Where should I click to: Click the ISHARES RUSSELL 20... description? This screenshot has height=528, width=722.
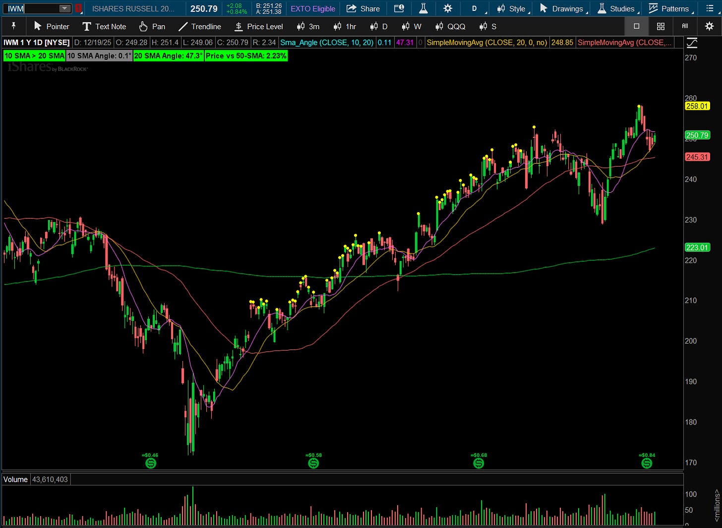click(133, 8)
